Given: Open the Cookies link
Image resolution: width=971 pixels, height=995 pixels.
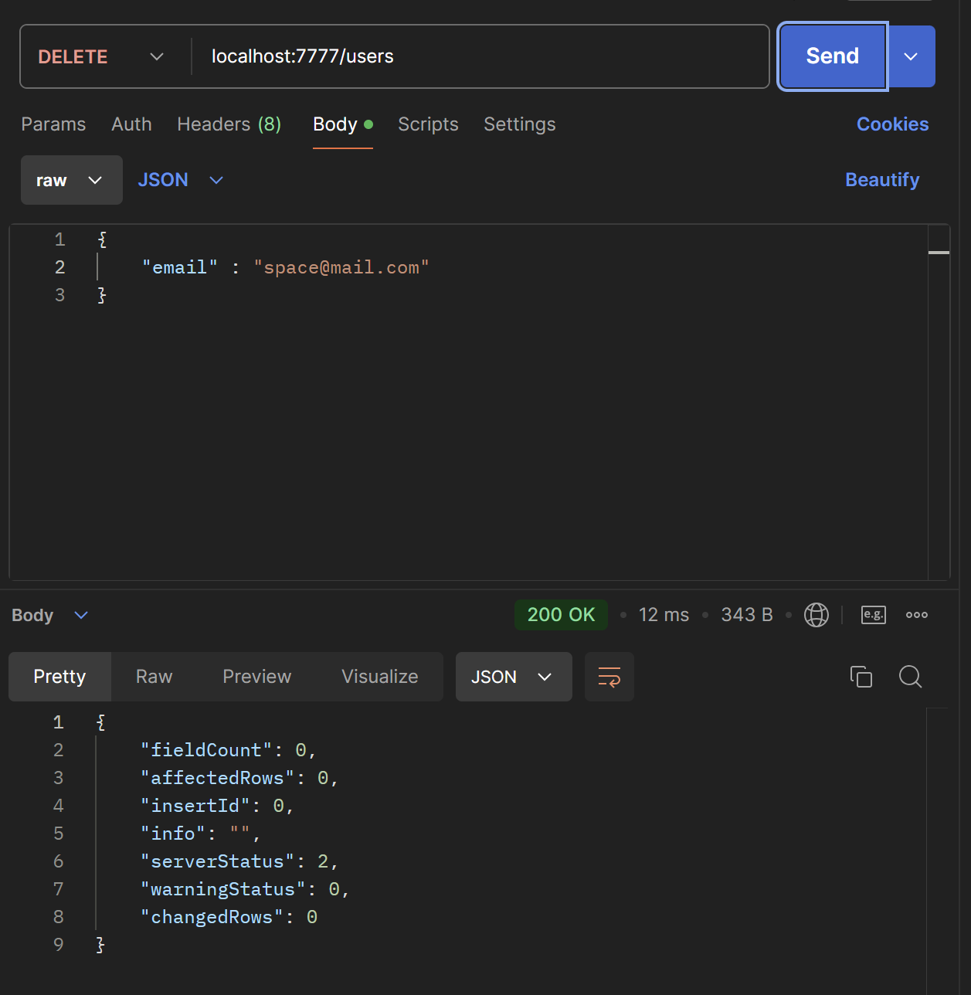Looking at the screenshot, I should point(892,124).
